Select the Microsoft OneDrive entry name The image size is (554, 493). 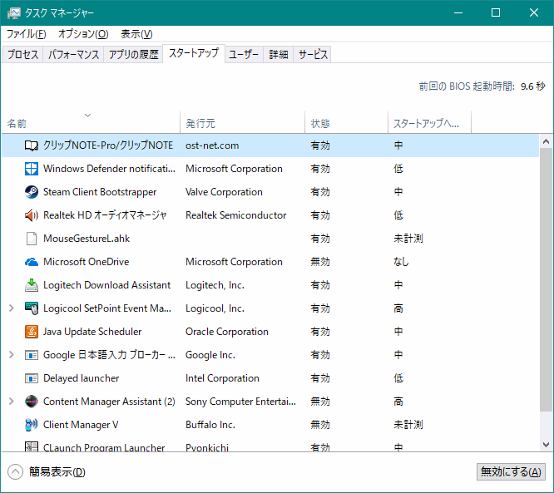coord(87,262)
